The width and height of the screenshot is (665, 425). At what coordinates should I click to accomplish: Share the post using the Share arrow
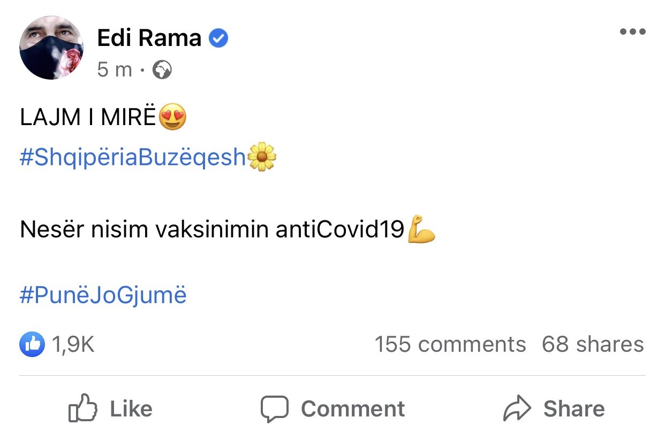(554, 409)
